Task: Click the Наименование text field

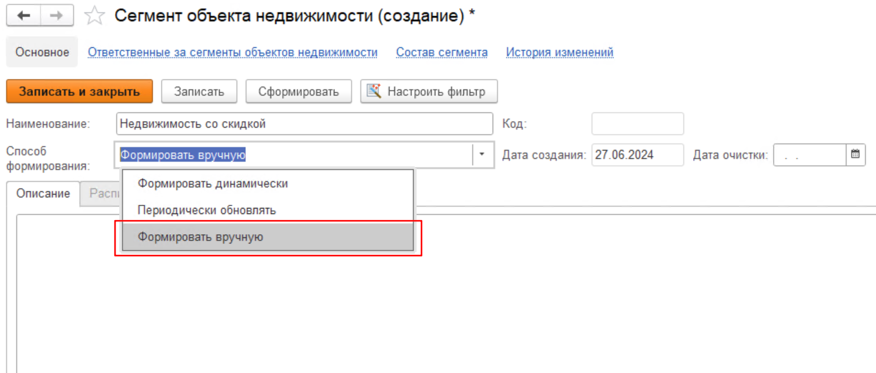Action: 304,124
